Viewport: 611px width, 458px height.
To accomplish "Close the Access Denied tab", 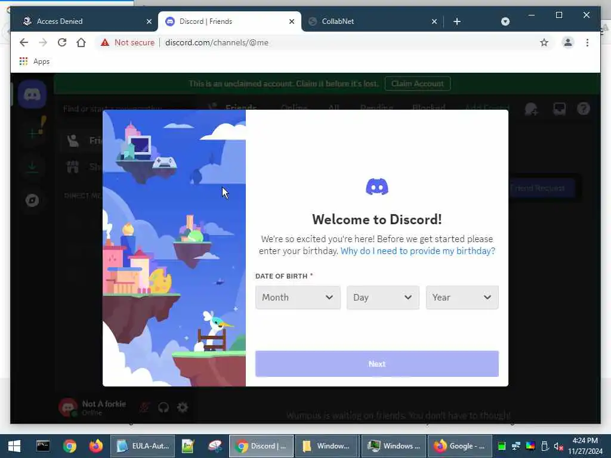I will pyautogui.click(x=149, y=22).
